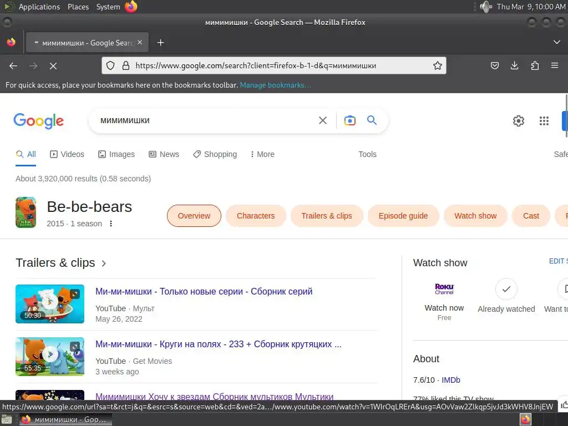Click the blue magnifier search button
568x426 pixels.
[x=372, y=120]
